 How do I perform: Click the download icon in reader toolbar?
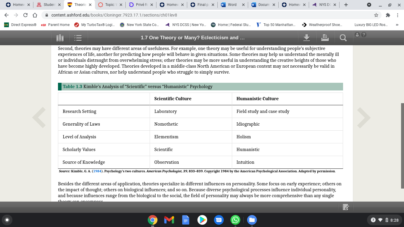coord(307,38)
